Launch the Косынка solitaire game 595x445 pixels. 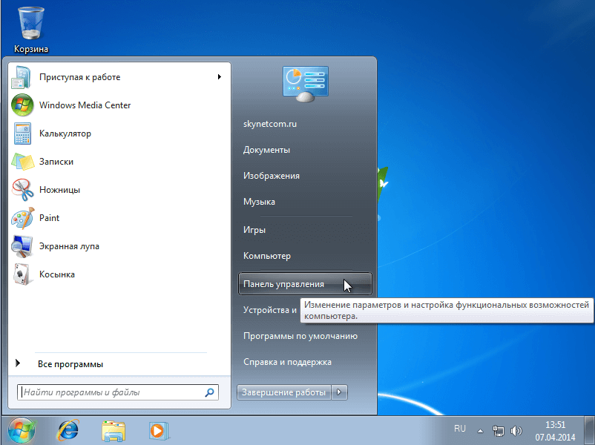point(56,274)
